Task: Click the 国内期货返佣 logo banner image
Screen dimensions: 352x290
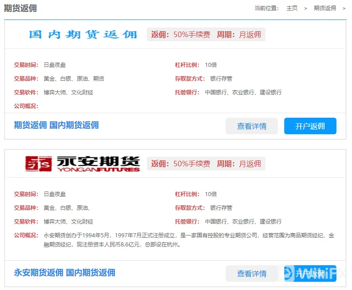Action: coord(83,35)
